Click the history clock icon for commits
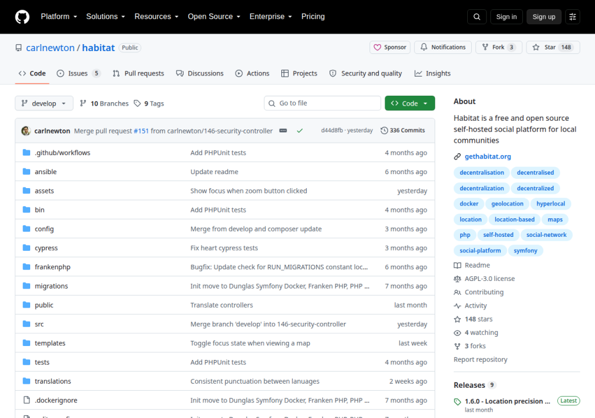This screenshot has width=595, height=418. 384,131
